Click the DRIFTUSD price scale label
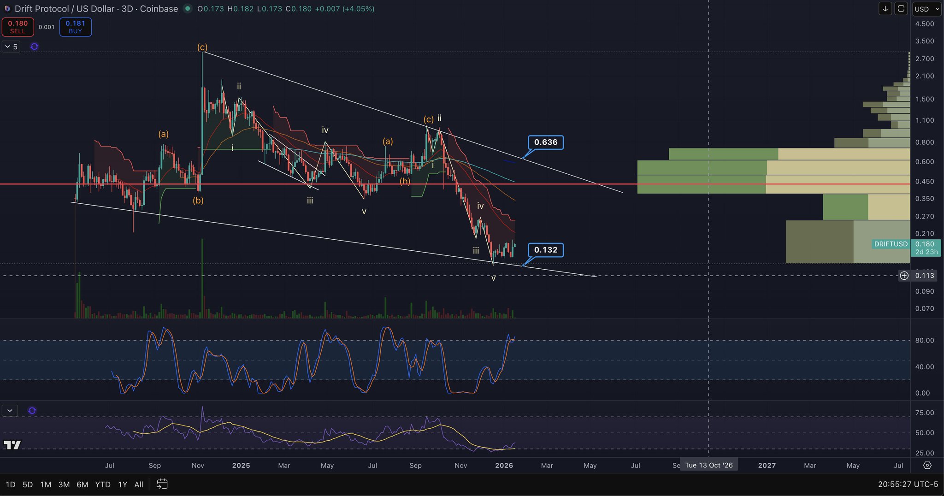944x496 pixels. 891,244
